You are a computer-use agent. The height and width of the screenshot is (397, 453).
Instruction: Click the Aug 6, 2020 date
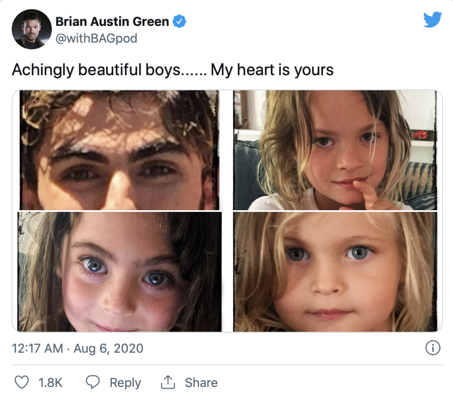tap(108, 348)
